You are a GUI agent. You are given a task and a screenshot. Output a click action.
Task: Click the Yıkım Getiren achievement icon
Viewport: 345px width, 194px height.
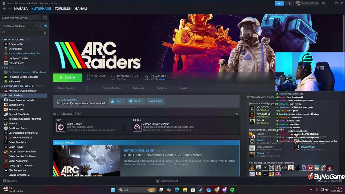pyautogui.click(x=61, y=127)
